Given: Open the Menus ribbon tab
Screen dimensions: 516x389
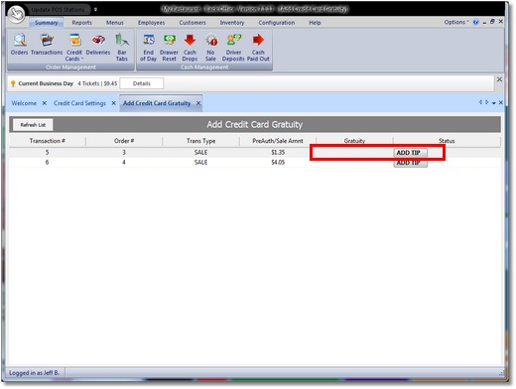Looking at the screenshot, I should [x=115, y=23].
